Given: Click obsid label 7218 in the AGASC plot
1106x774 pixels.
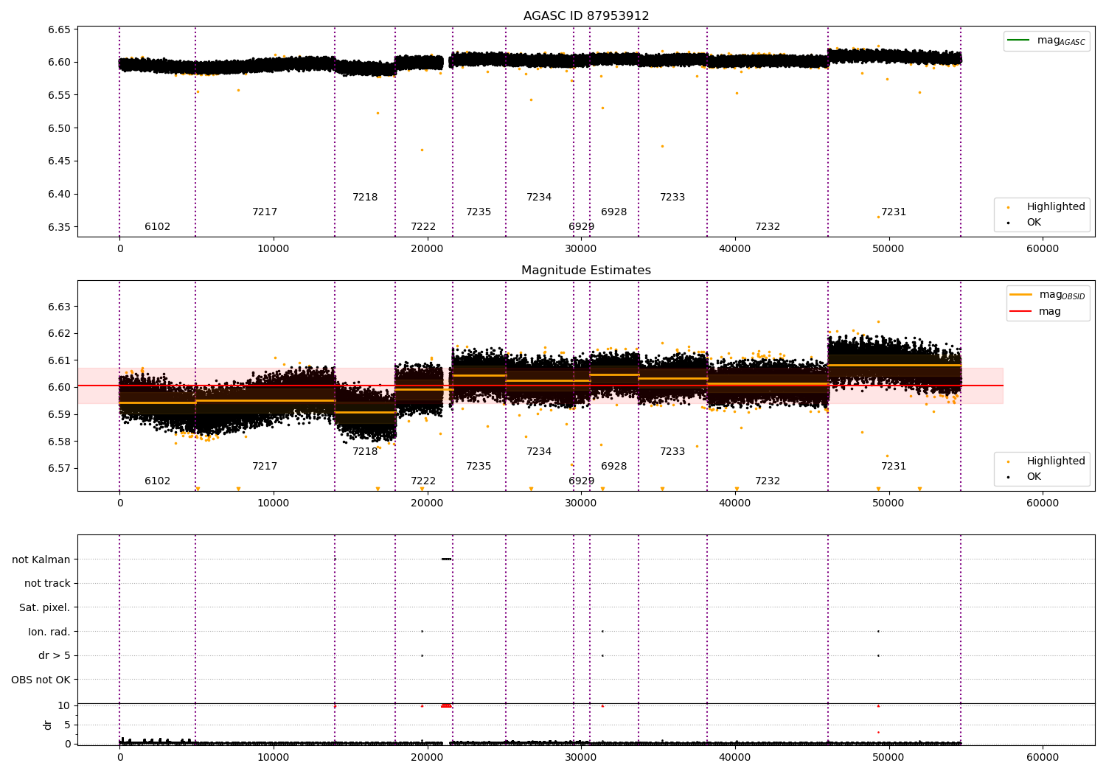Looking at the screenshot, I should point(365,198).
